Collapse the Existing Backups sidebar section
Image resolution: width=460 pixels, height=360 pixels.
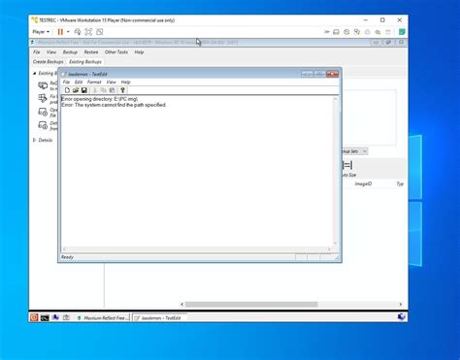35,74
